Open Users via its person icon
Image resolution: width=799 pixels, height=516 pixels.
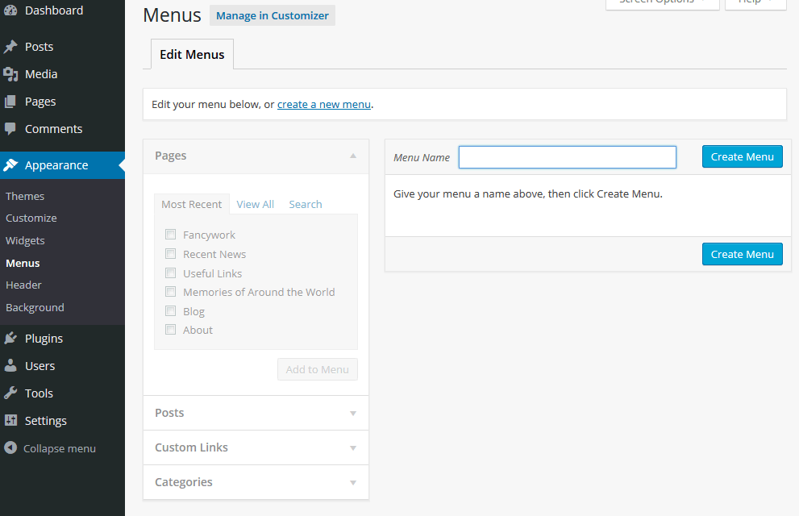10,366
